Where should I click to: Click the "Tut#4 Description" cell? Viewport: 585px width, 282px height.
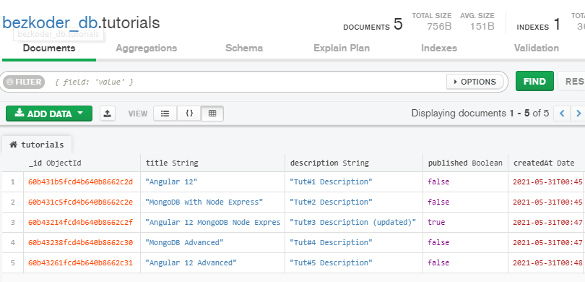pyautogui.click(x=354, y=242)
